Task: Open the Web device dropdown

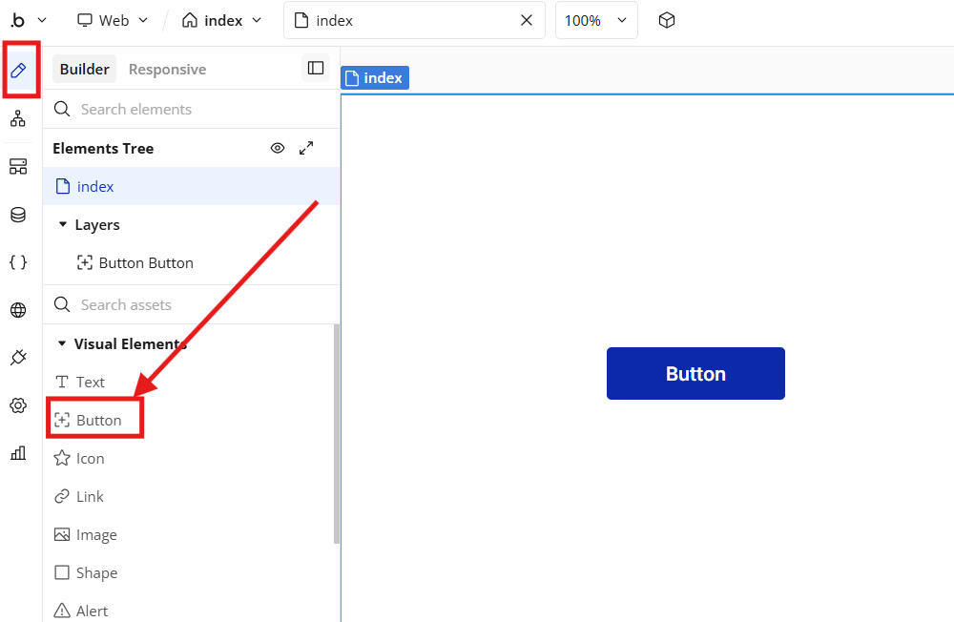Action: (113, 21)
